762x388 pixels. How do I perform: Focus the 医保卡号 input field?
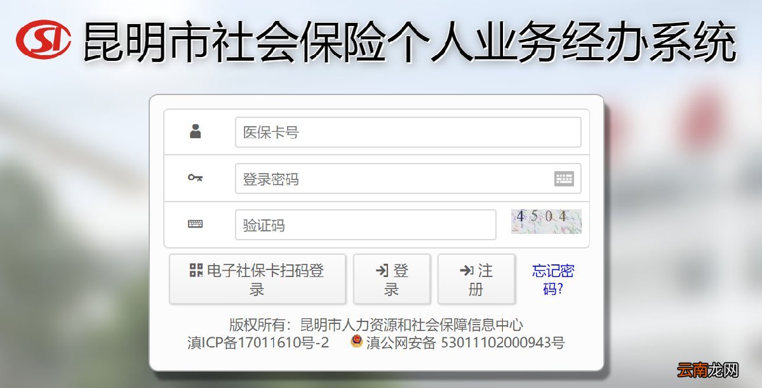[408, 133]
